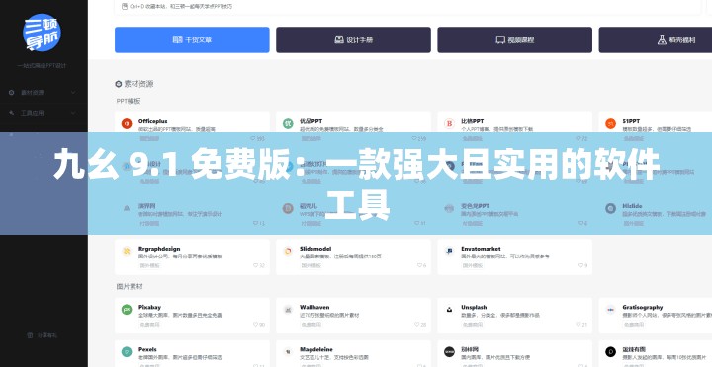Image resolution: width=712 pixels, height=367 pixels.
Task: Like Wallhaven via its heart icon
Action: [417, 325]
